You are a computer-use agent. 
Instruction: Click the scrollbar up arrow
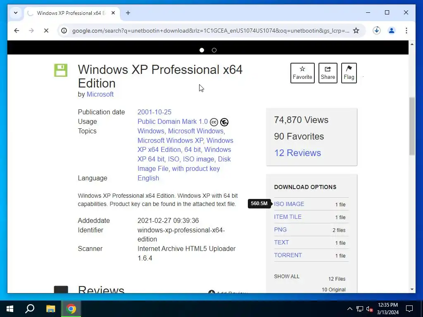point(412,44)
